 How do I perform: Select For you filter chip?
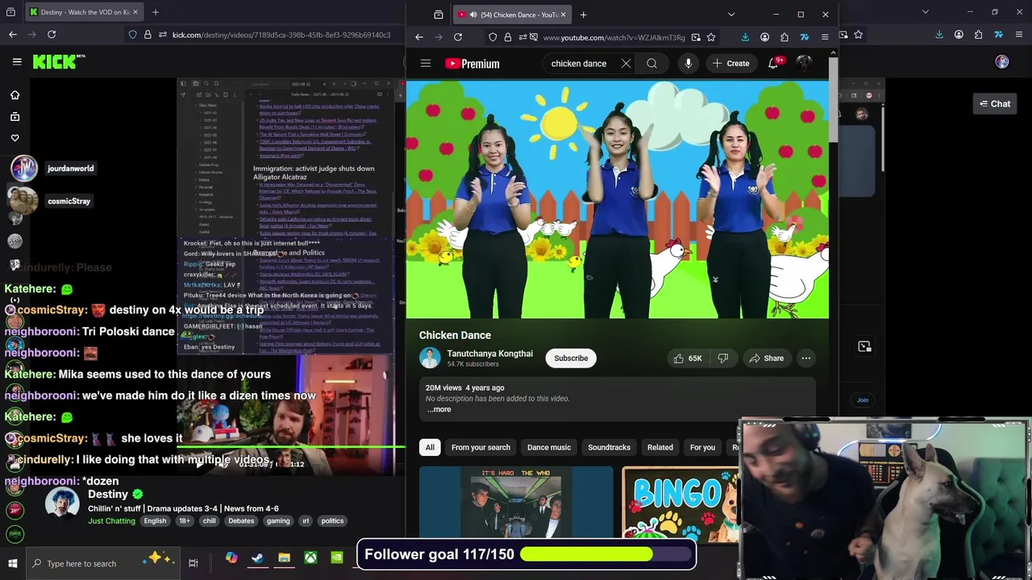(x=702, y=447)
